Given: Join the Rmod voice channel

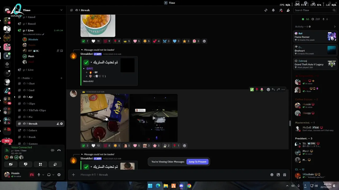Looking at the screenshot, I should [40, 24].
